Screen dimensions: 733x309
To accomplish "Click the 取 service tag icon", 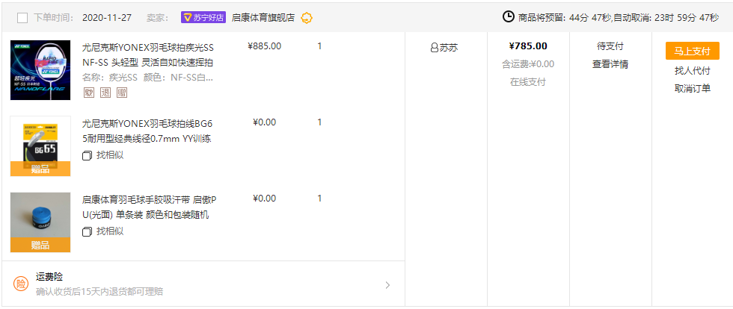I will [x=89, y=93].
